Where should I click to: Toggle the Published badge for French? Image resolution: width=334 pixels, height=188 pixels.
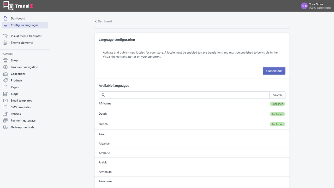pos(277,124)
